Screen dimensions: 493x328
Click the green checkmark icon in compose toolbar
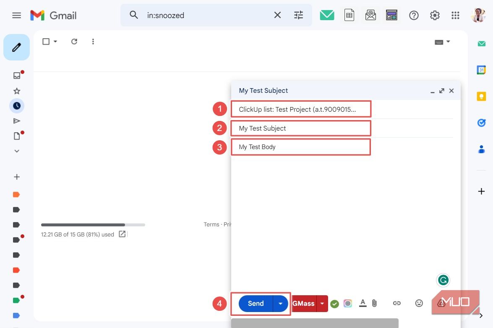click(334, 304)
